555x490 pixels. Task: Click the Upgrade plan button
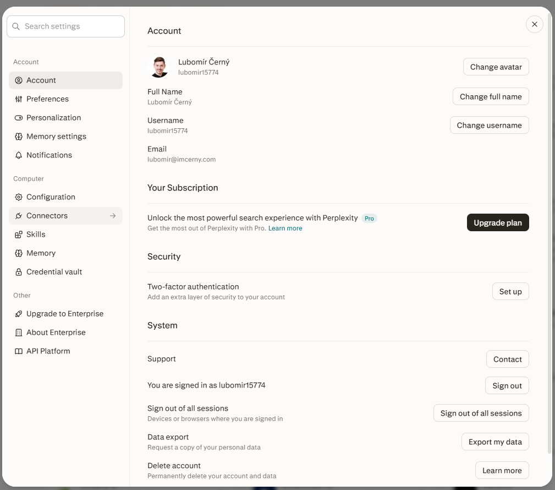[x=498, y=222]
